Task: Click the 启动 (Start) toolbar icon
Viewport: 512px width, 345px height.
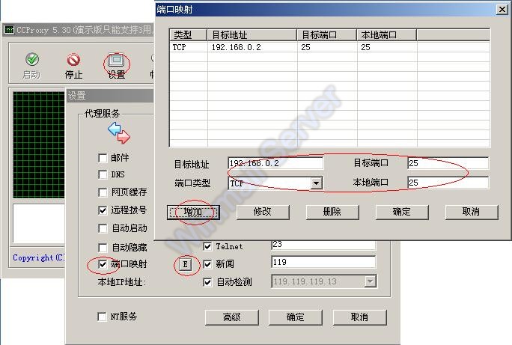Action: click(x=31, y=65)
